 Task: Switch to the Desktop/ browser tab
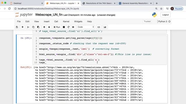click(27, 3)
